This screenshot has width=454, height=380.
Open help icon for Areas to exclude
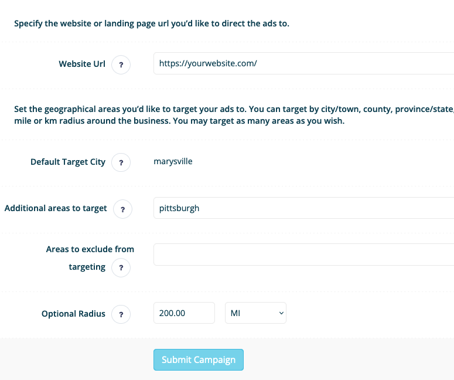pyautogui.click(x=121, y=267)
